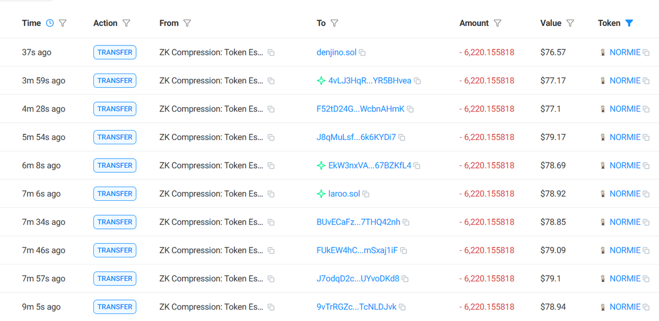659x321 pixels.
Task: Click the TRANSFER badge in the 7m 34s ago row
Action: point(115,222)
